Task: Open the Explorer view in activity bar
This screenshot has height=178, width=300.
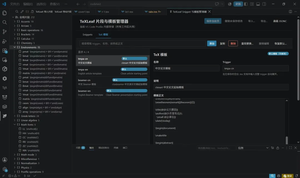Action: click(5, 13)
